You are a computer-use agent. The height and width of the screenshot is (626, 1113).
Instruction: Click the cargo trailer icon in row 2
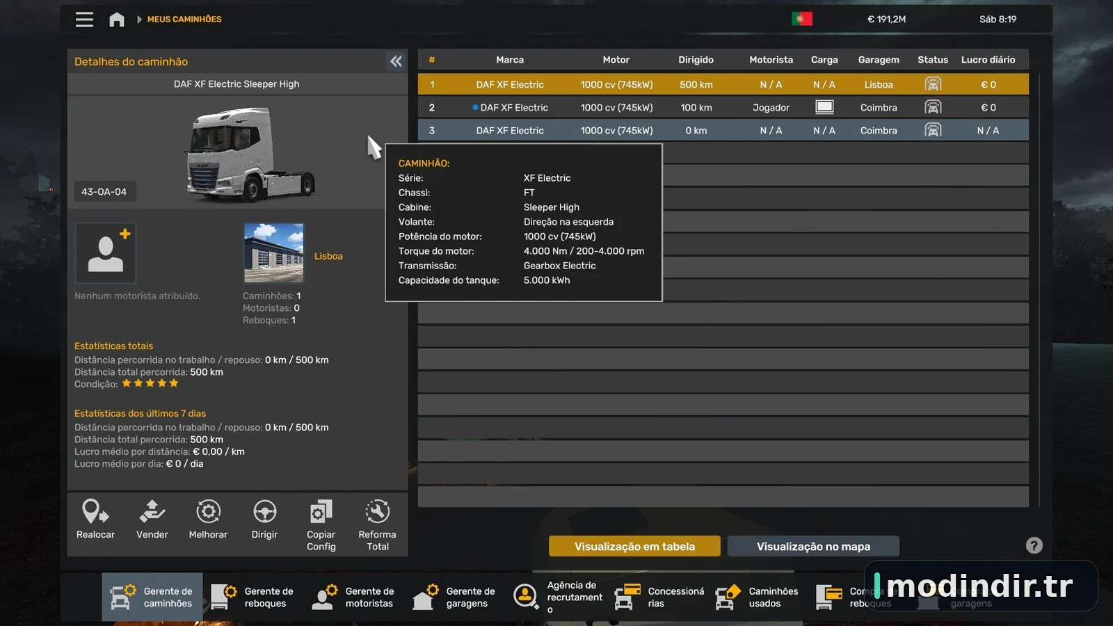[824, 108]
